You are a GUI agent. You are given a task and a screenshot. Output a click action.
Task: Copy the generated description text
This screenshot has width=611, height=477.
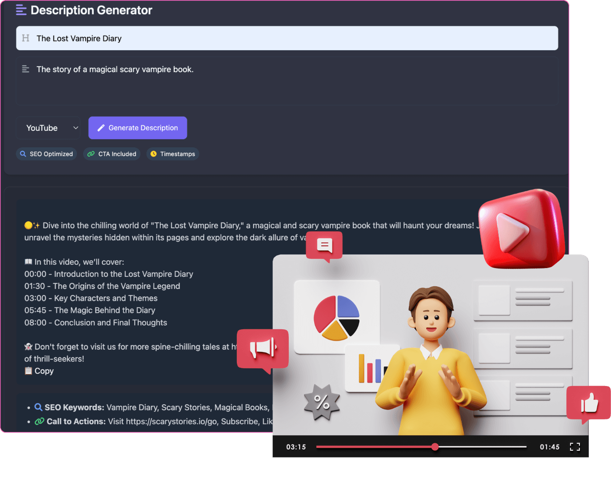click(x=39, y=371)
